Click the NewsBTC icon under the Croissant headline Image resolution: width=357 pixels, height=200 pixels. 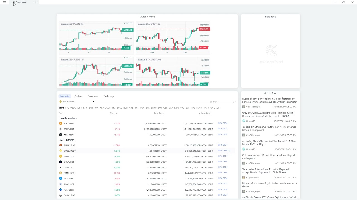click(244, 121)
